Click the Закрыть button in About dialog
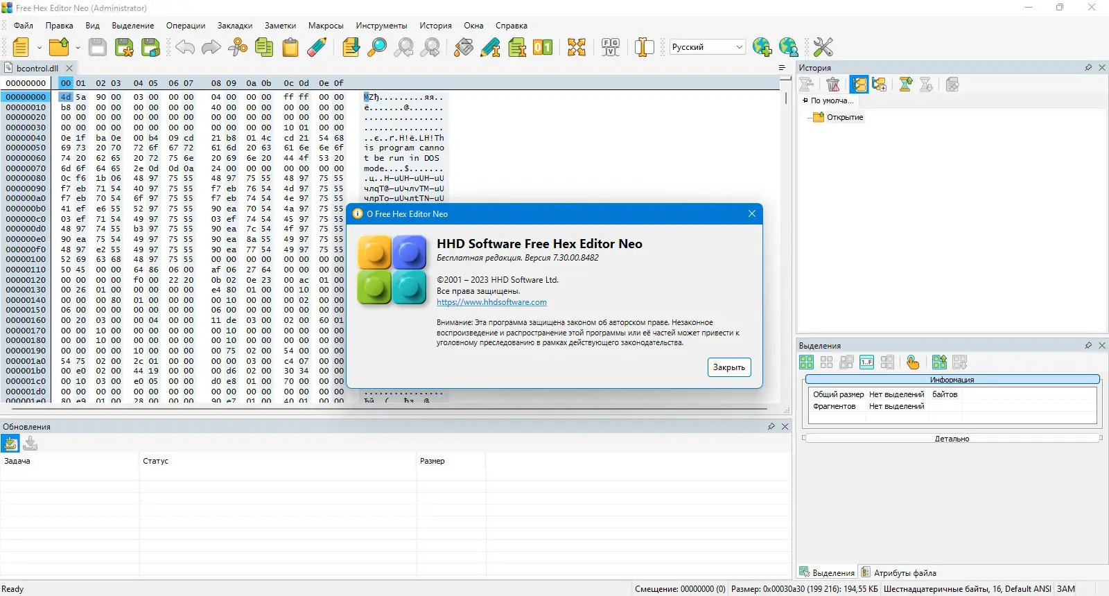Image resolution: width=1109 pixels, height=596 pixels. pyautogui.click(x=729, y=367)
